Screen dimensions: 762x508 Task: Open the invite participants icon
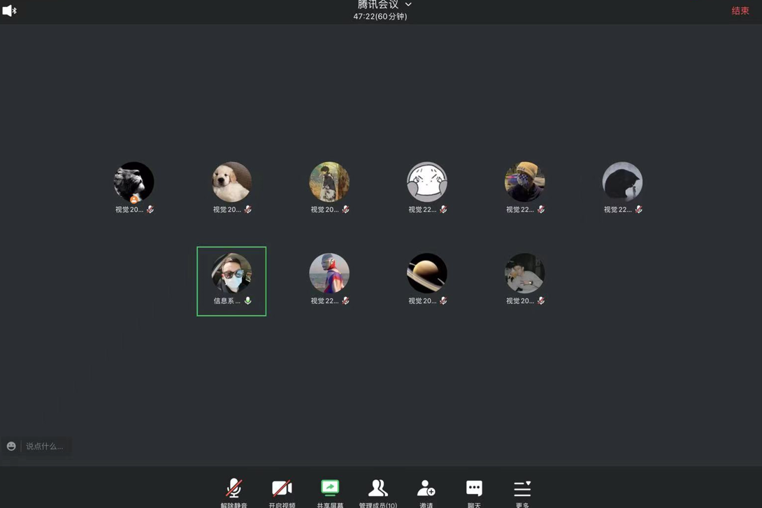[426, 488]
